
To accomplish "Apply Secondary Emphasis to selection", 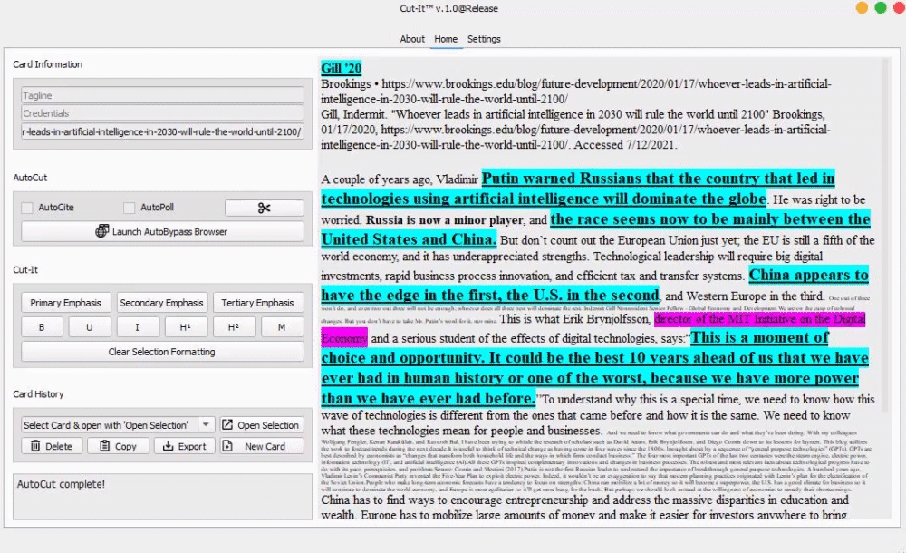I will (x=162, y=303).
